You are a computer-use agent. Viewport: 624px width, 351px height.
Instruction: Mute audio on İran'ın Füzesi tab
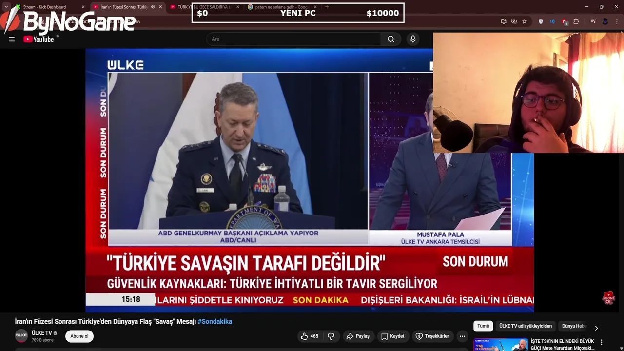pyautogui.click(x=153, y=7)
